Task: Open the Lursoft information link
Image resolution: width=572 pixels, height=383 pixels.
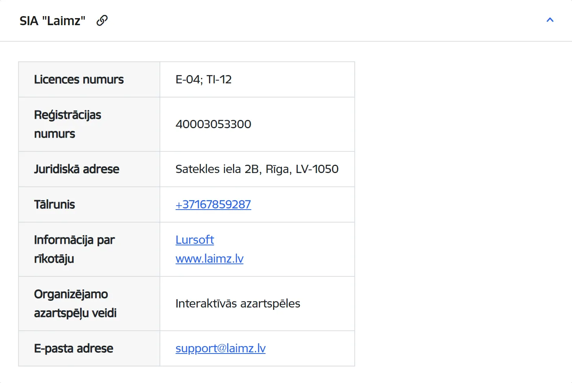Action: [195, 240]
